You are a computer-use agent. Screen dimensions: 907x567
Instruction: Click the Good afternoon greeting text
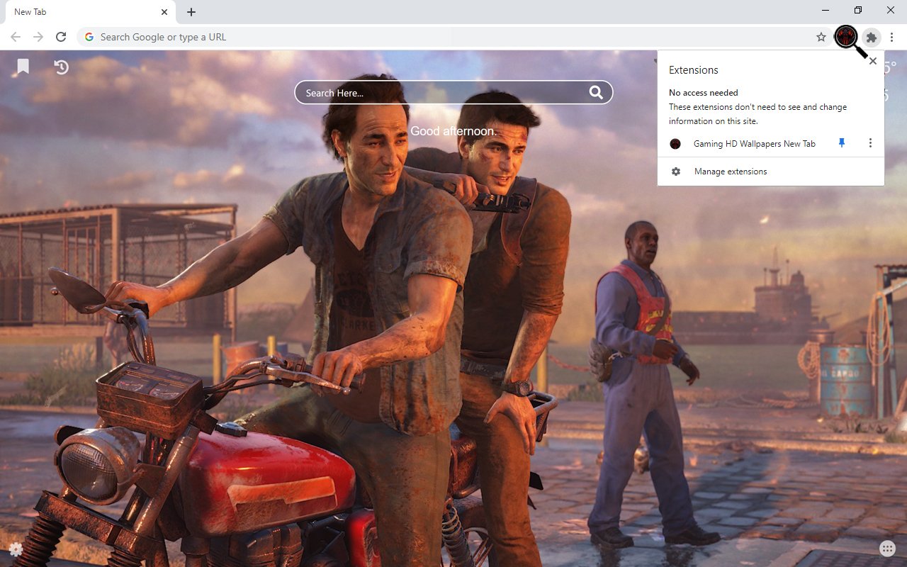pyautogui.click(x=453, y=131)
